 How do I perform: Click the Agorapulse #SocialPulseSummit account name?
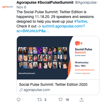tap(45, 2)
